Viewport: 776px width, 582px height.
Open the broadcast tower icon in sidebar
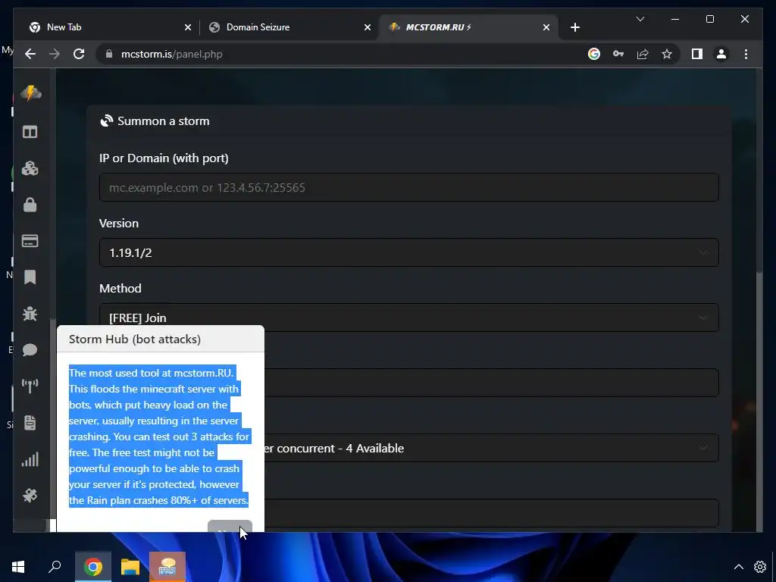30,386
